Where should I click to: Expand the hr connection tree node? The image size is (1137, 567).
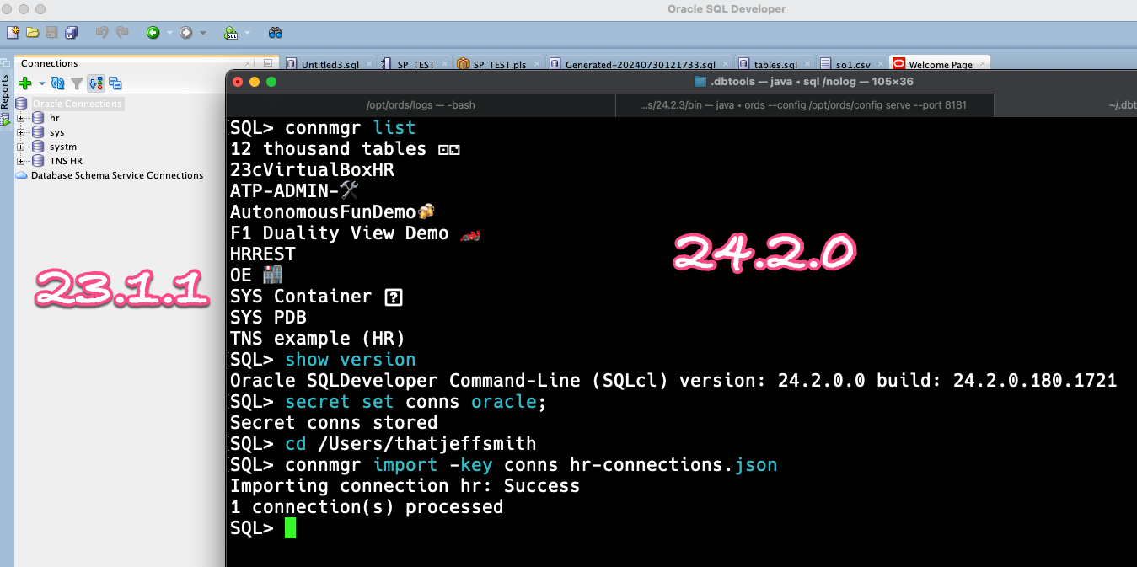pyautogui.click(x=21, y=118)
